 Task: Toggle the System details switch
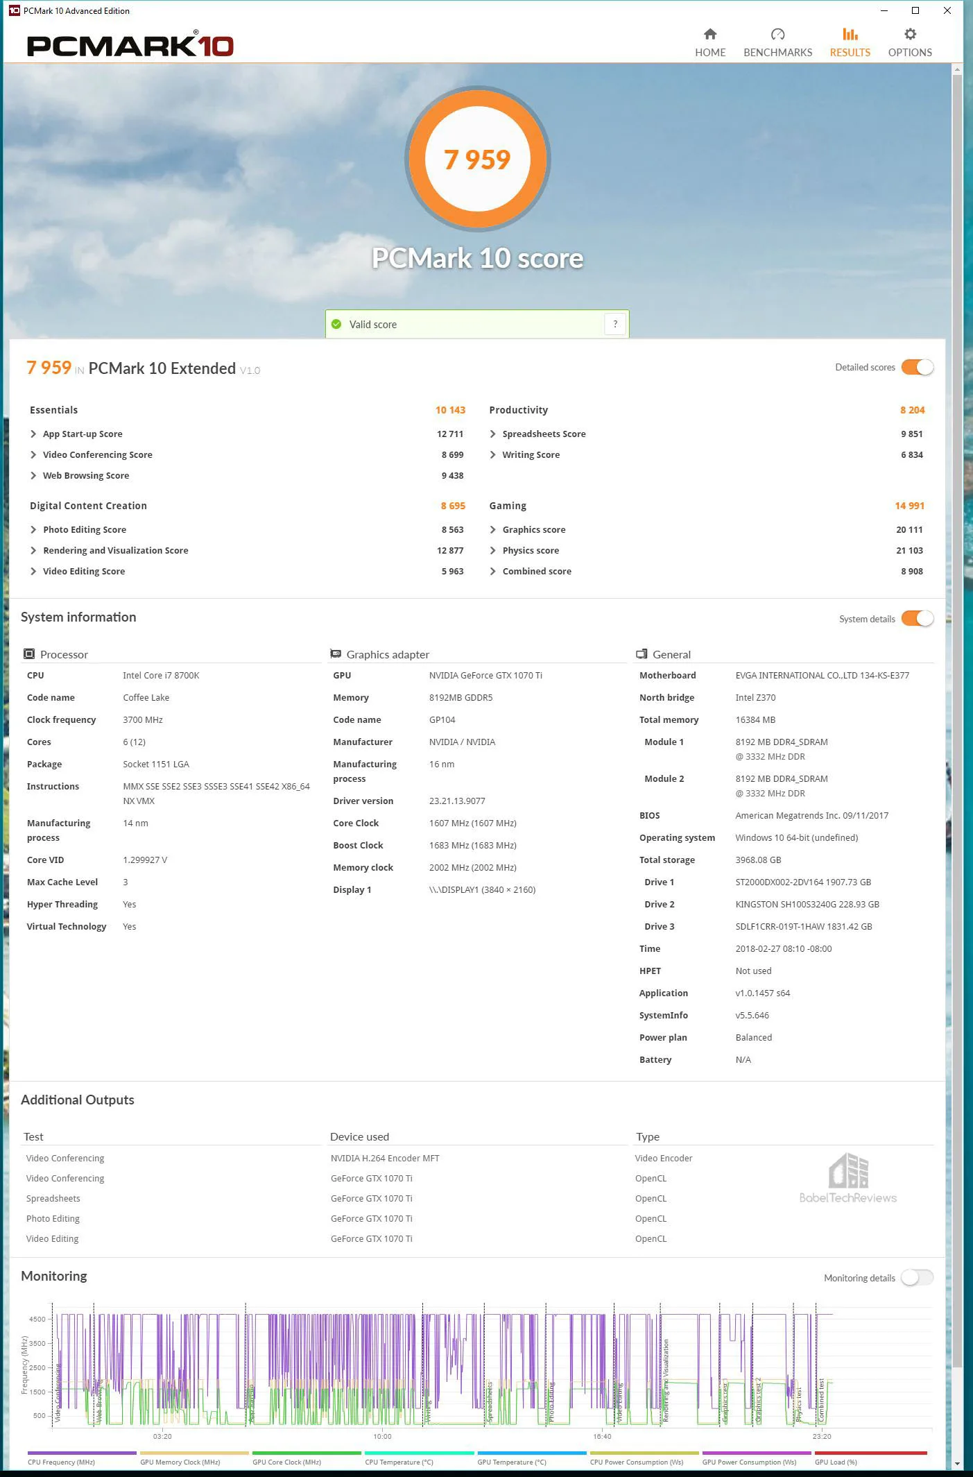click(918, 618)
